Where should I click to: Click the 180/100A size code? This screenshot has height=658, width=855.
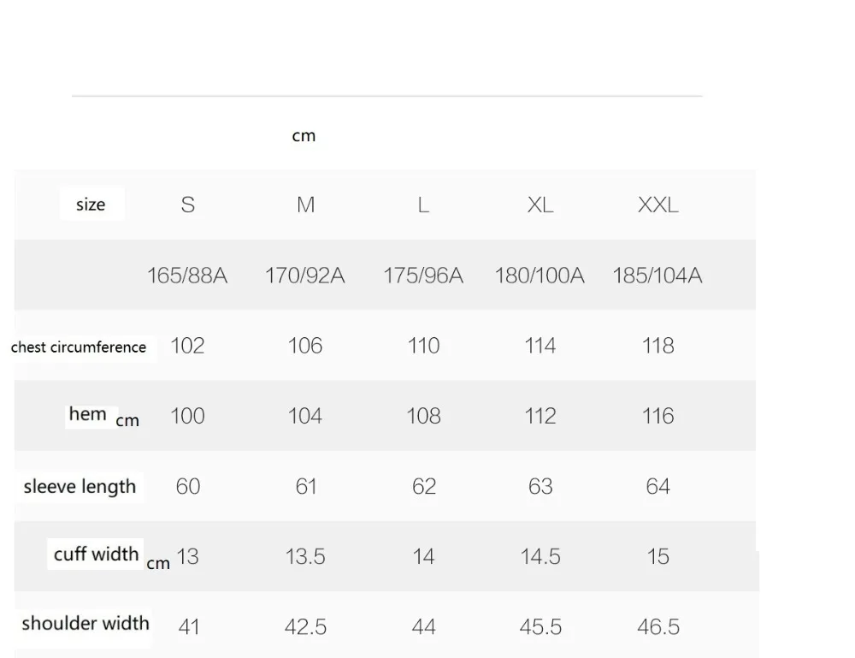coord(540,276)
